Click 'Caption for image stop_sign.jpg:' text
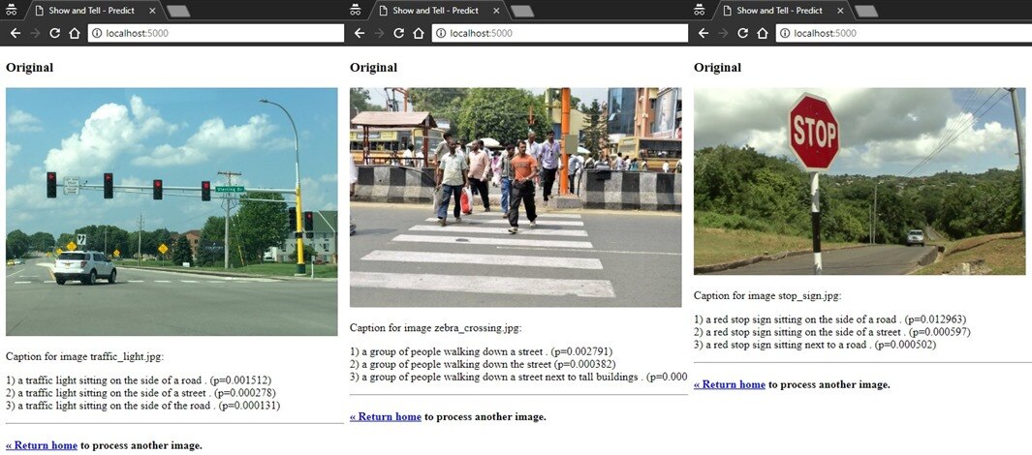1032x455 pixels. (767, 296)
